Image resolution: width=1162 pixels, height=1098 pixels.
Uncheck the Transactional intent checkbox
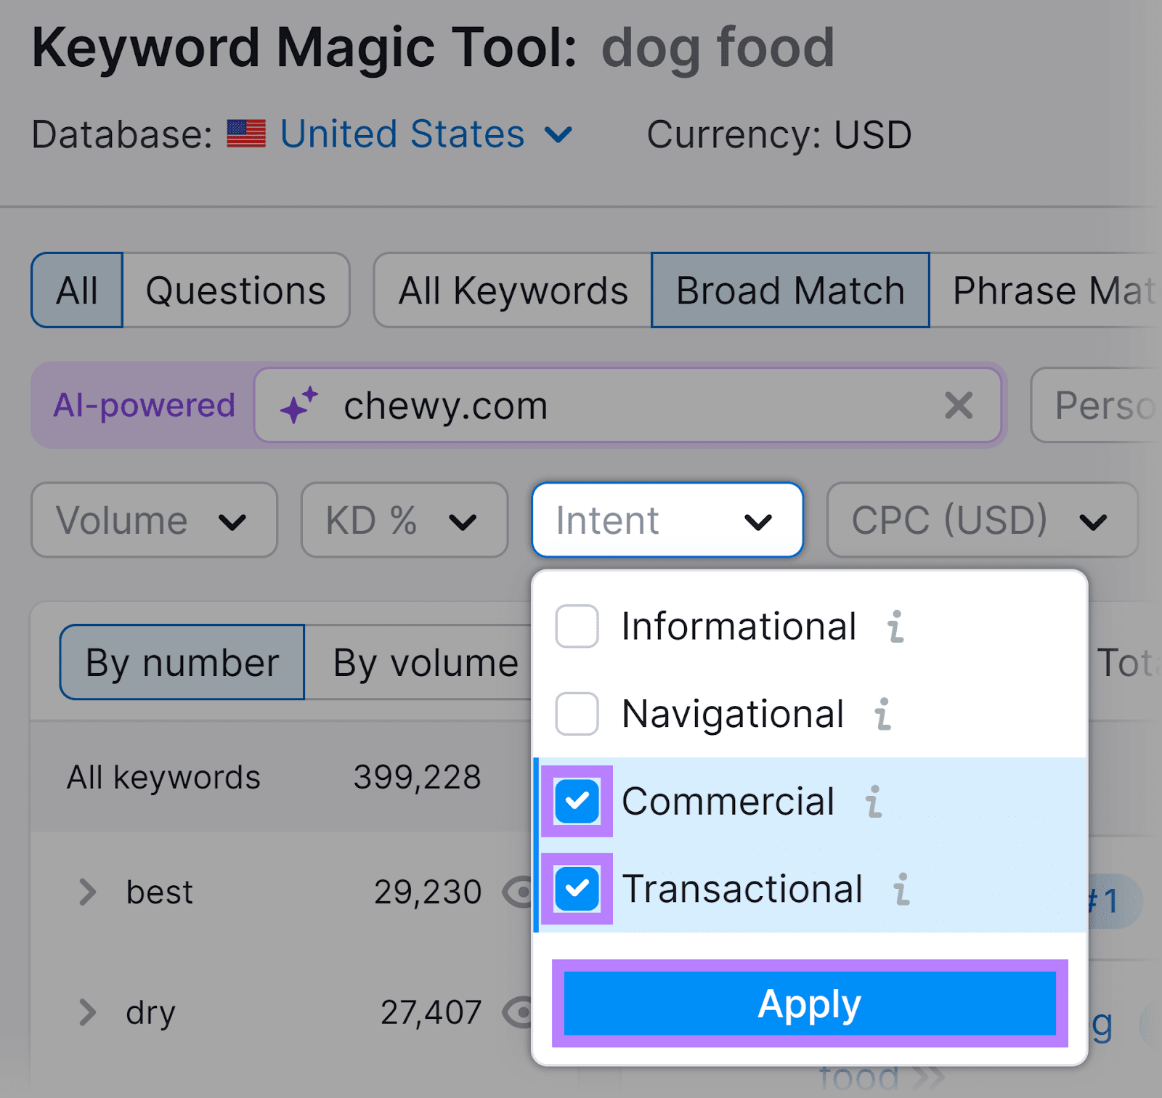[x=576, y=888]
